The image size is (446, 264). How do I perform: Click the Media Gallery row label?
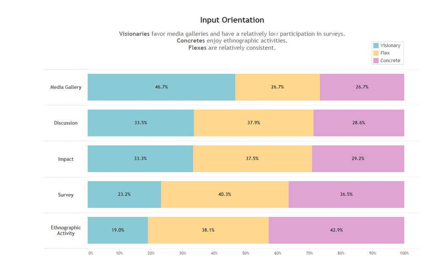click(x=66, y=88)
